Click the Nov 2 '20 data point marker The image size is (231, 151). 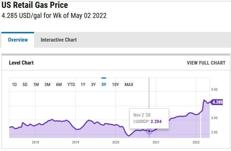pos(149,131)
